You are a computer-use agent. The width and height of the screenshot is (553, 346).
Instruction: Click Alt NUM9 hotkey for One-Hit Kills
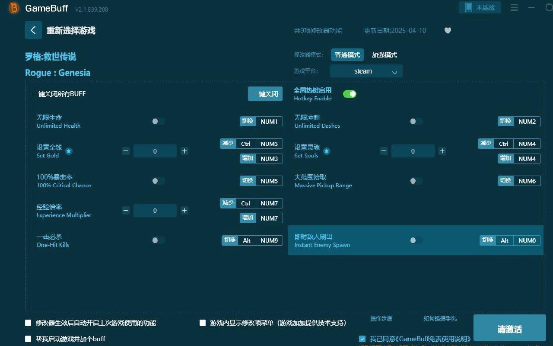point(253,240)
